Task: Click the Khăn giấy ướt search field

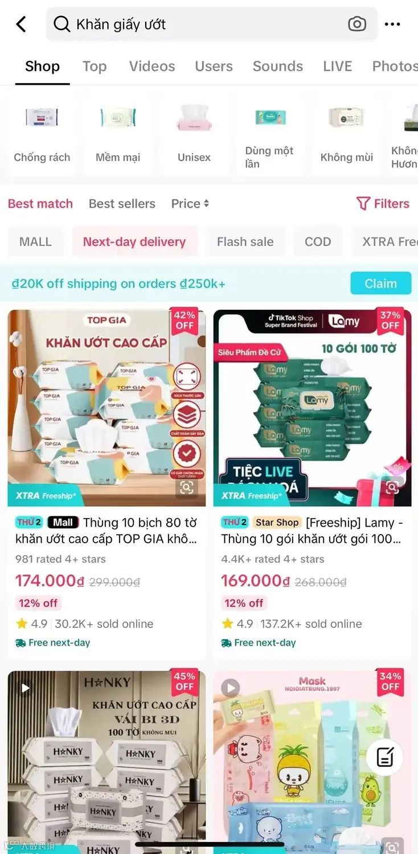Action: click(211, 24)
